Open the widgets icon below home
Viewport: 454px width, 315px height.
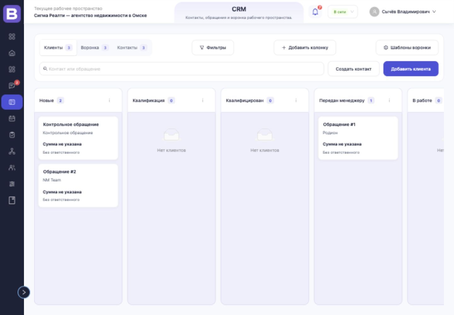(x=12, y=69)
